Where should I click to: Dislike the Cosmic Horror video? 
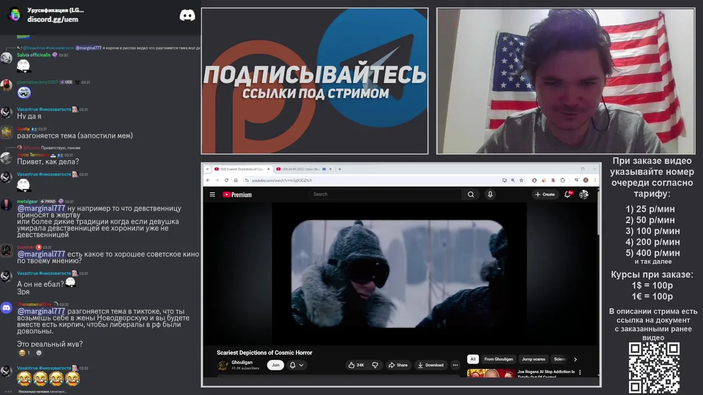375,365
